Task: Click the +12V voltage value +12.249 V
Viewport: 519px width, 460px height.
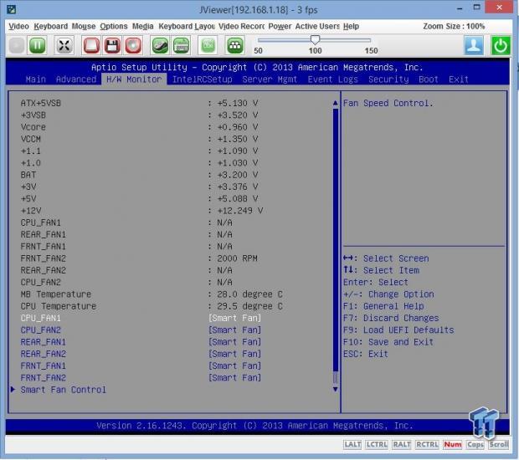Action: (239, 211)
